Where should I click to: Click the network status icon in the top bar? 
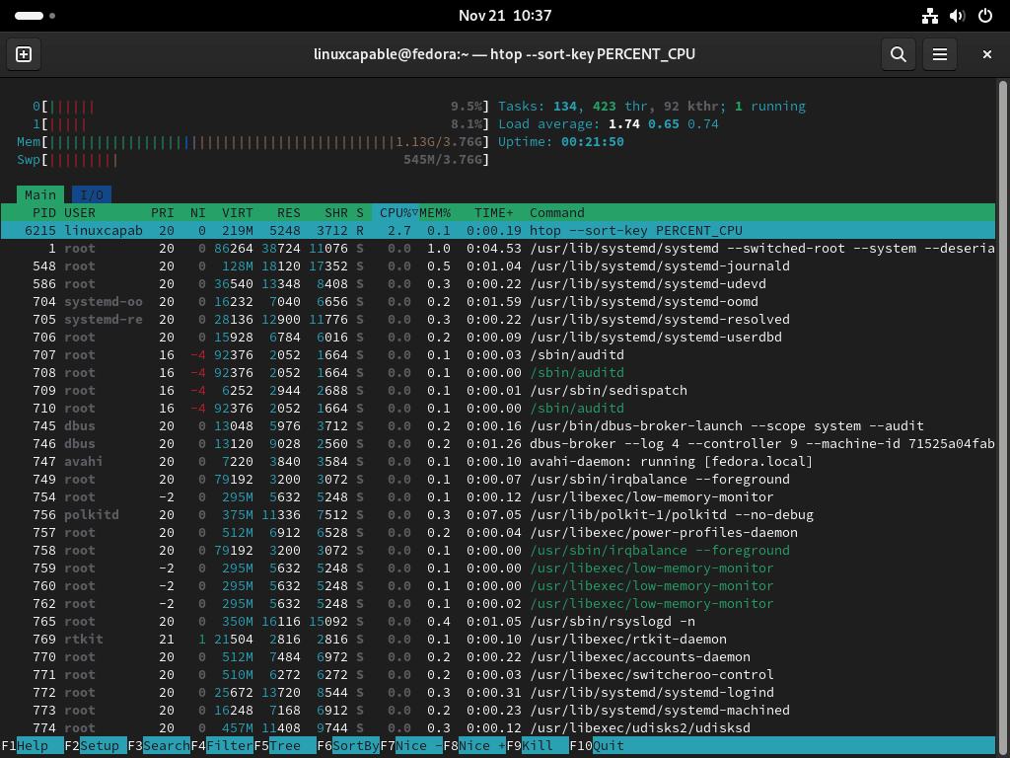[x=929, y=16]
